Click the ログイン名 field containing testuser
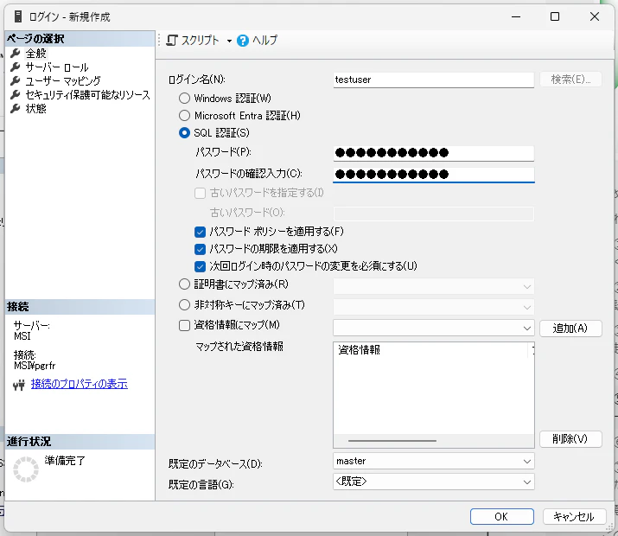The width and height of the screenshot is (618, 536). pyautogui.click(x=434, y=80)
